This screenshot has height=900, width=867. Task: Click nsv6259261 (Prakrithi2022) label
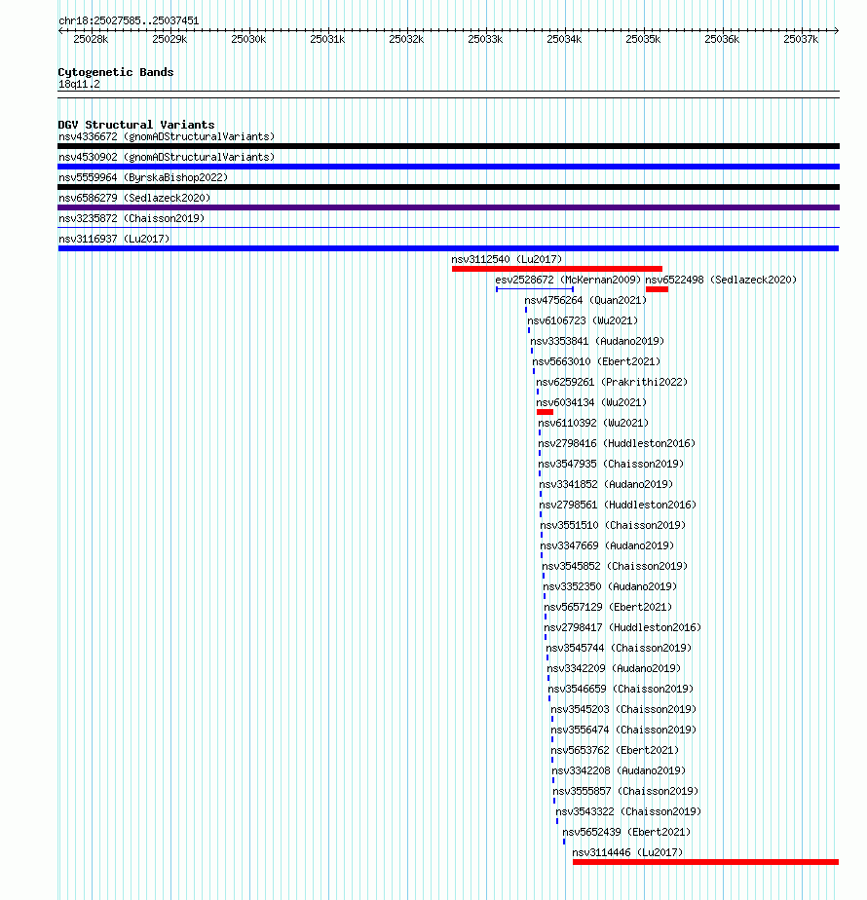(612, 382)
